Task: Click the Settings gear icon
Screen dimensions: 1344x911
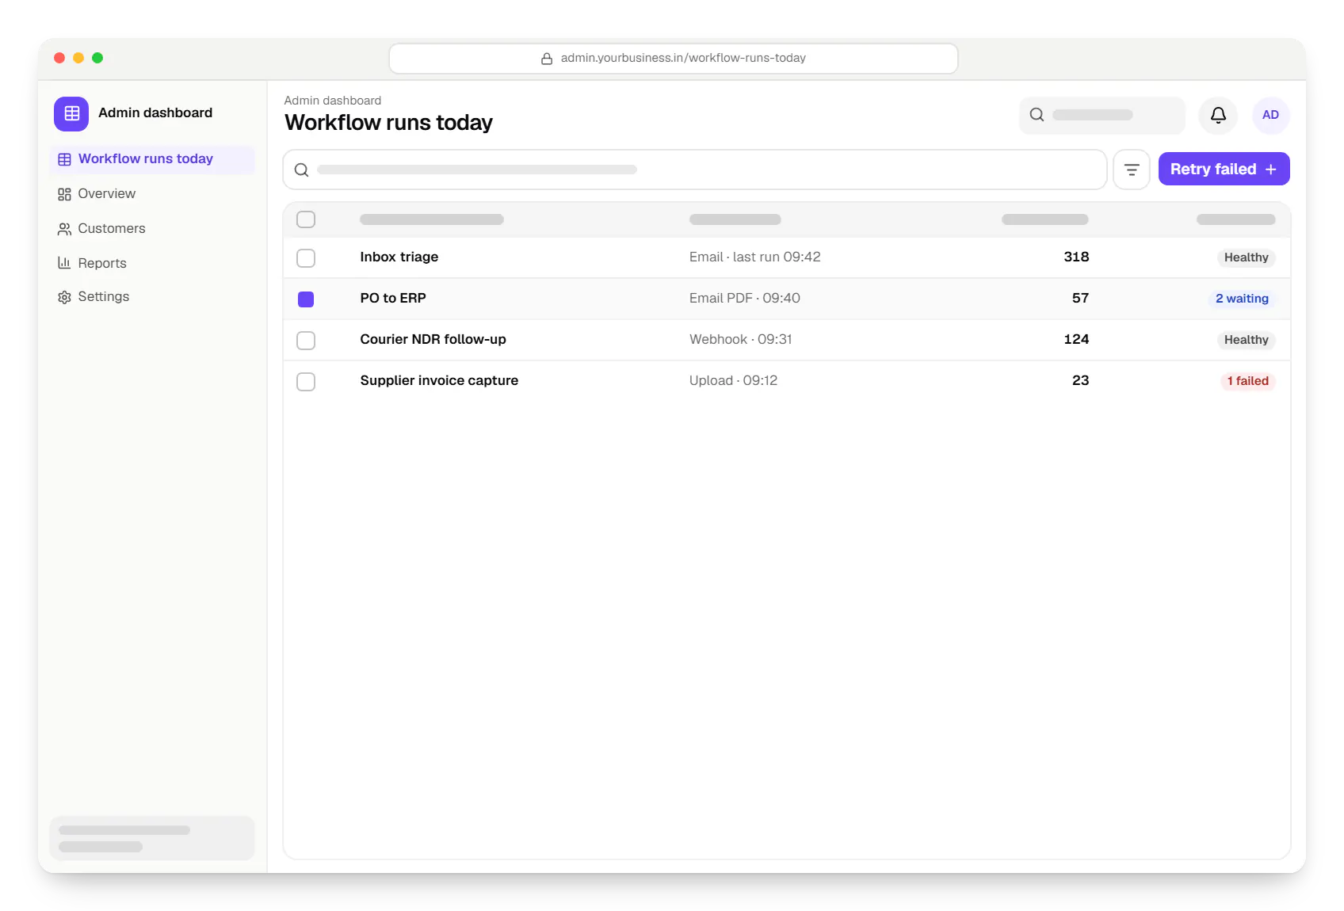Action: 64,297
